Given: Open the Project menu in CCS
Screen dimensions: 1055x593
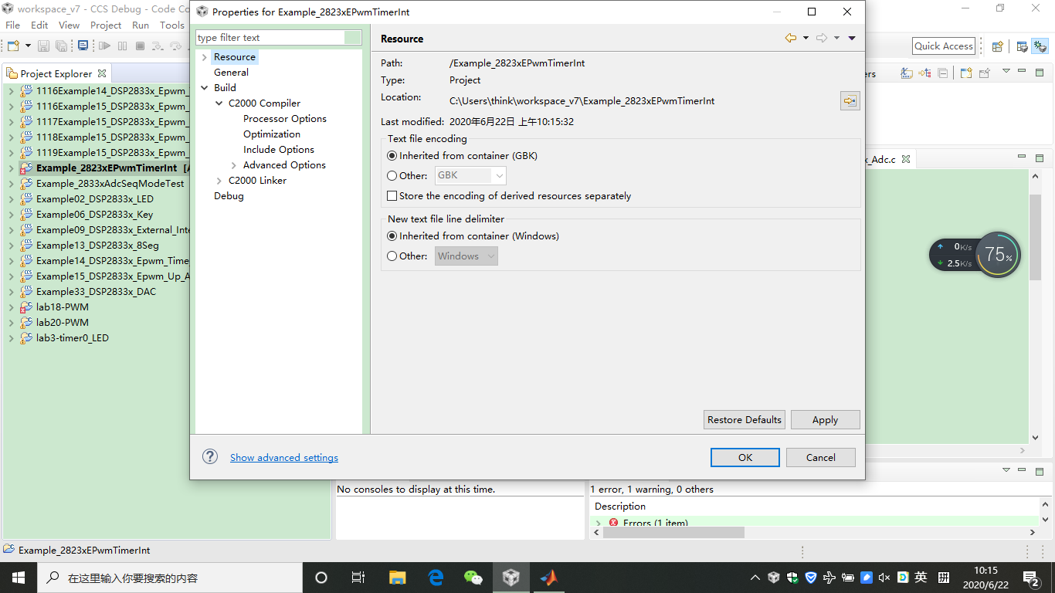Looking at the screenshot, I should [x=106, y=25].
